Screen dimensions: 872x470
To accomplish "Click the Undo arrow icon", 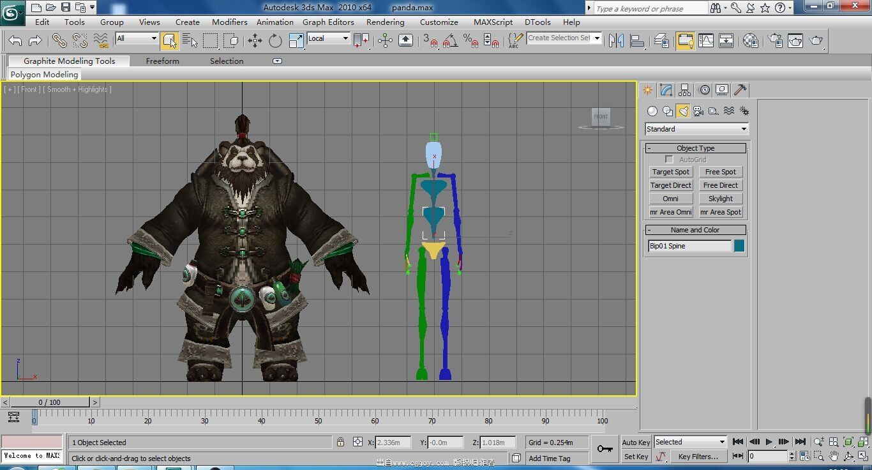I will click(15, 41).
